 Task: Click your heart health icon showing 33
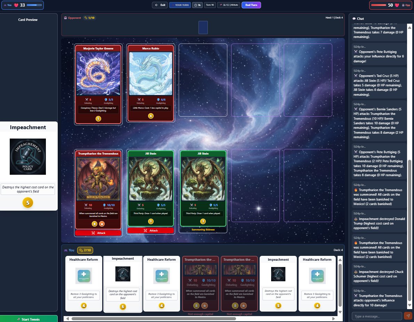point(16,5)
